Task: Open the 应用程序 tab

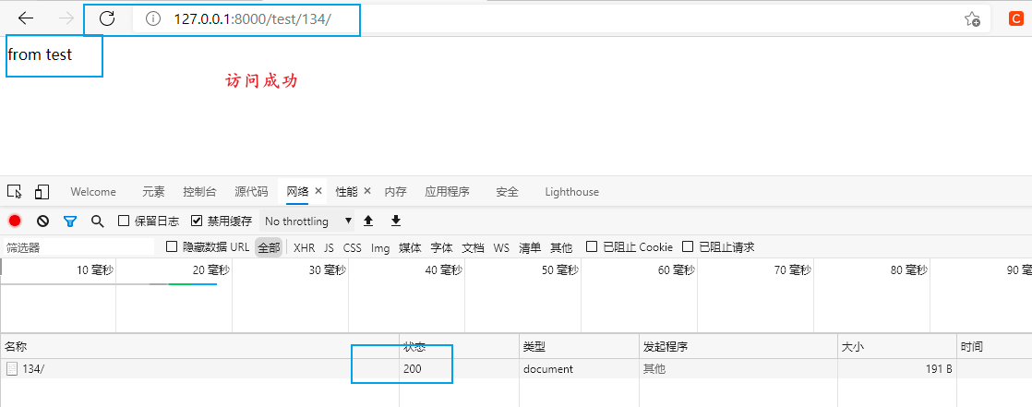Action: click(x=448, y=192)
